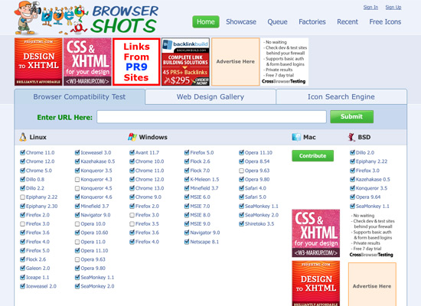
Task: Open the Icon Search Engine tab
Action: coord(341,96)
